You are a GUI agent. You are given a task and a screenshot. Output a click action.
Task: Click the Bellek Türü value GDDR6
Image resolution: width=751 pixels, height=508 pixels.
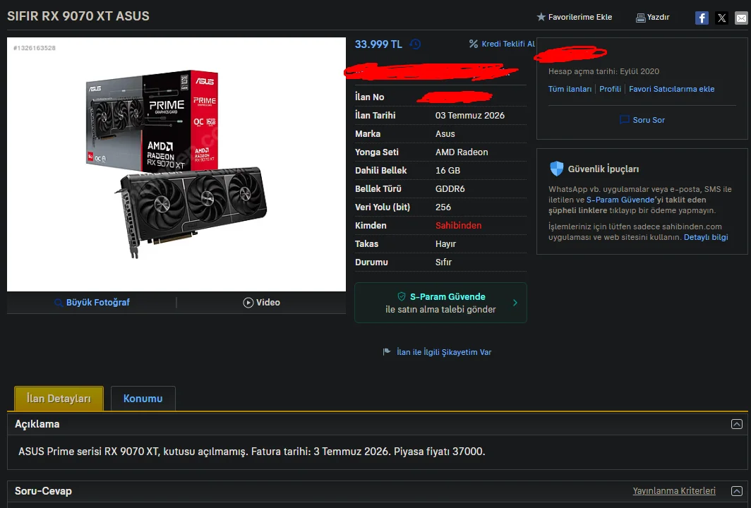450,188
